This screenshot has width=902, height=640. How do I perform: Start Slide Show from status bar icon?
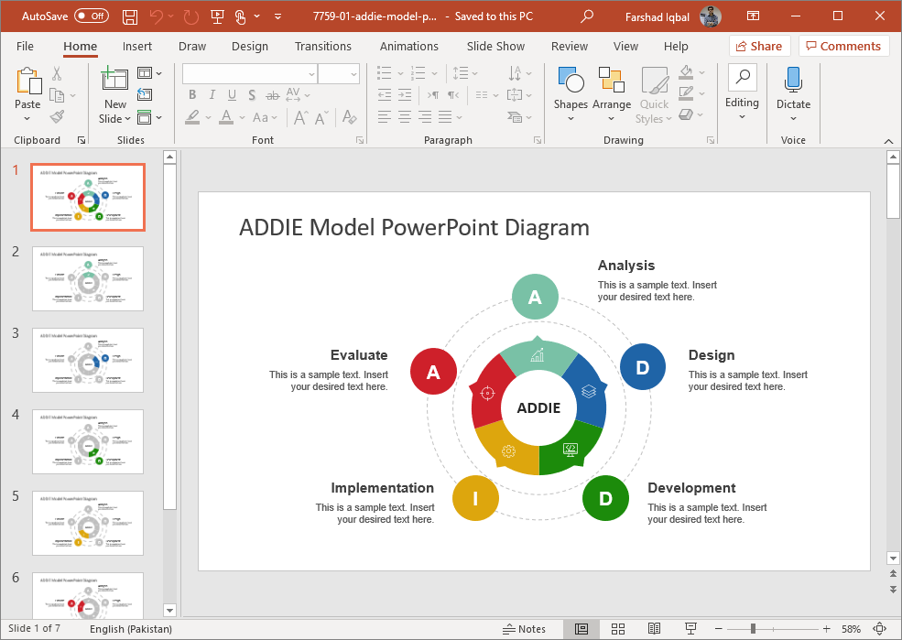click(690, 629)
